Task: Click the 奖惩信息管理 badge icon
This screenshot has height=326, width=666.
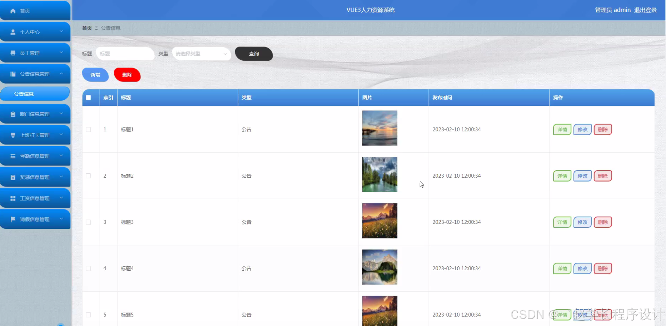Action: click(13, 177)
